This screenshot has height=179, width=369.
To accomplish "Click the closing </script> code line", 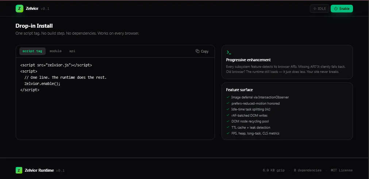I will [30, 90].
